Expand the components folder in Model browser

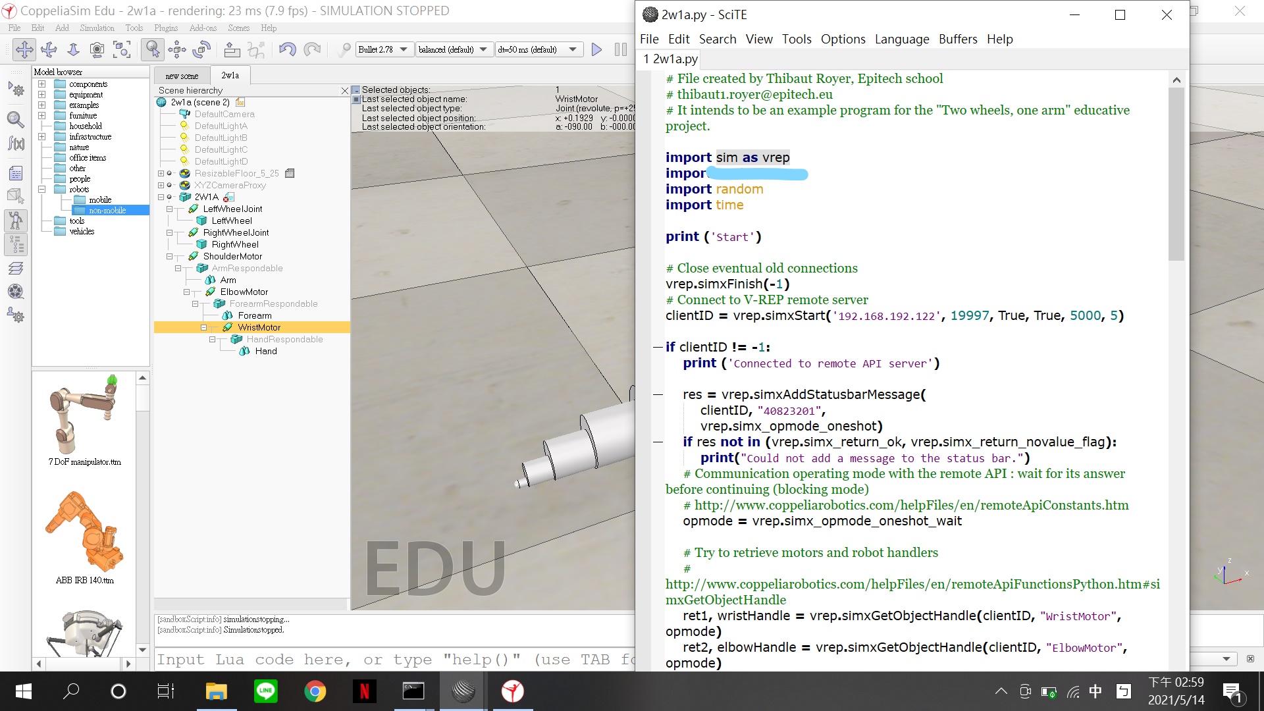coord(41,84)
